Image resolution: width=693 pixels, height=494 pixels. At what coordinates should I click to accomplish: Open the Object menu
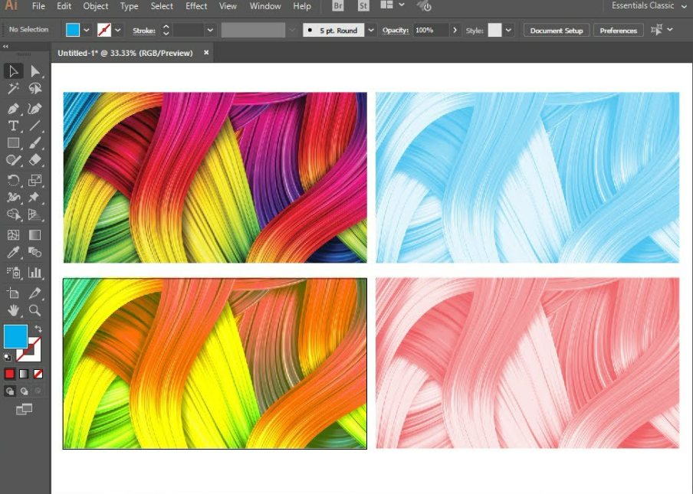96,6
